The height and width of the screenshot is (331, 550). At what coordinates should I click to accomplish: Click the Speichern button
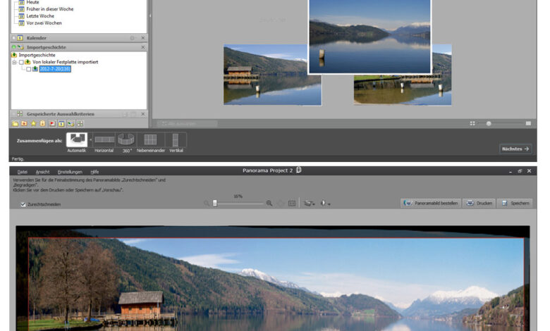pyautogui.click(x=515, y=203)
